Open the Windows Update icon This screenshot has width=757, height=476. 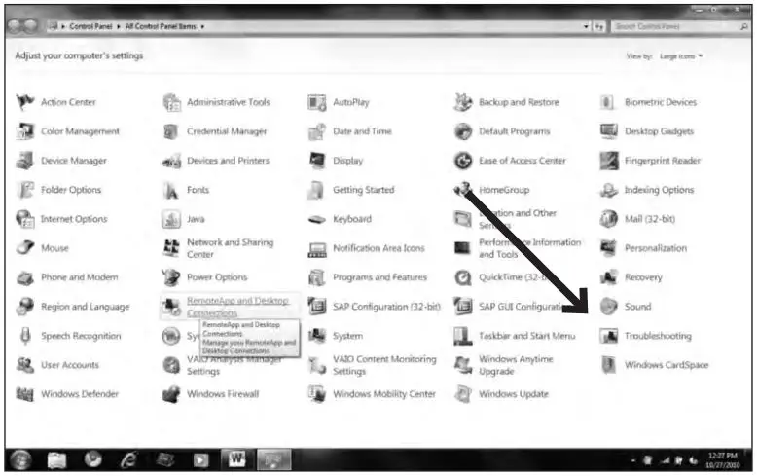click(463, 394)
